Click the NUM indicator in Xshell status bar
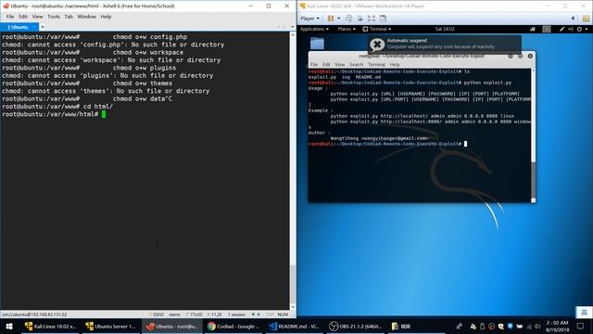The height and width of the screenshot is (334, 593). click(x=283, y=315)
